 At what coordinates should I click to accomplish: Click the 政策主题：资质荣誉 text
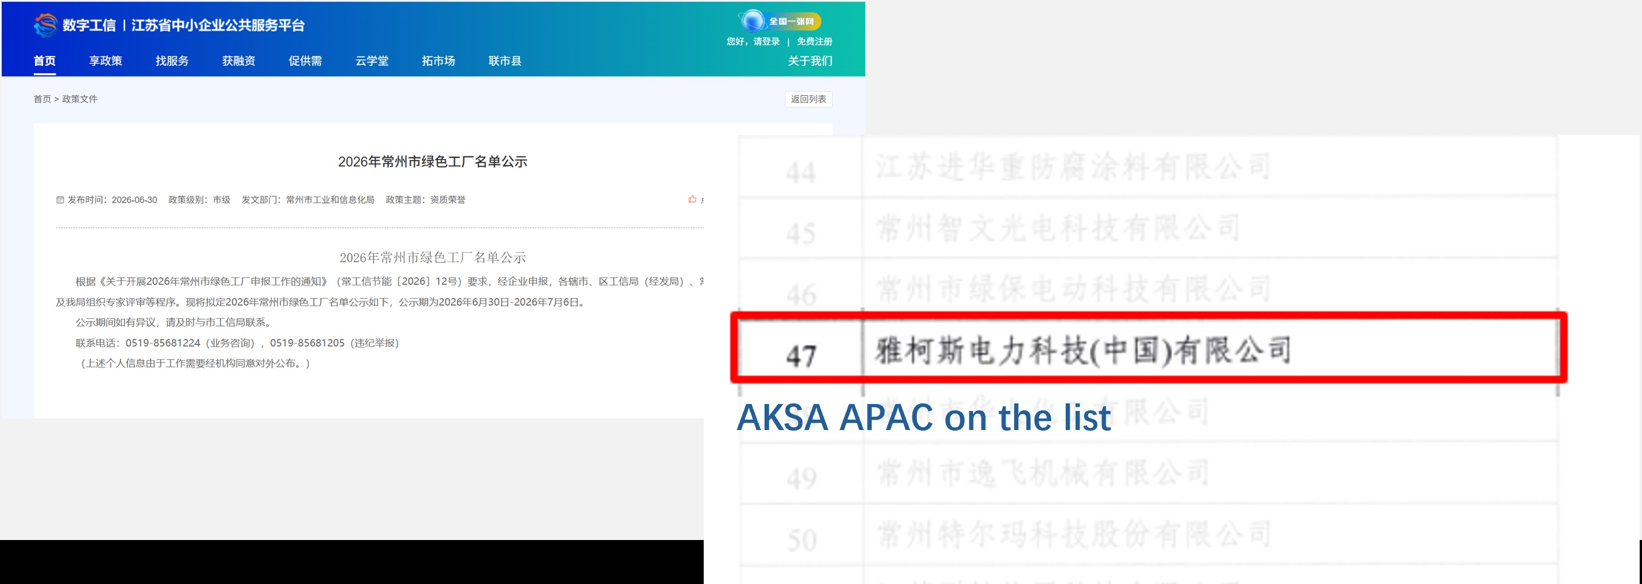[426, 200]
